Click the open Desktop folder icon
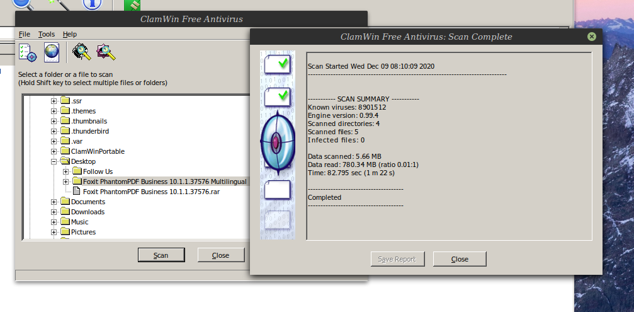The height and width of the screenshot is (312, 634). (x=65, y=161)
